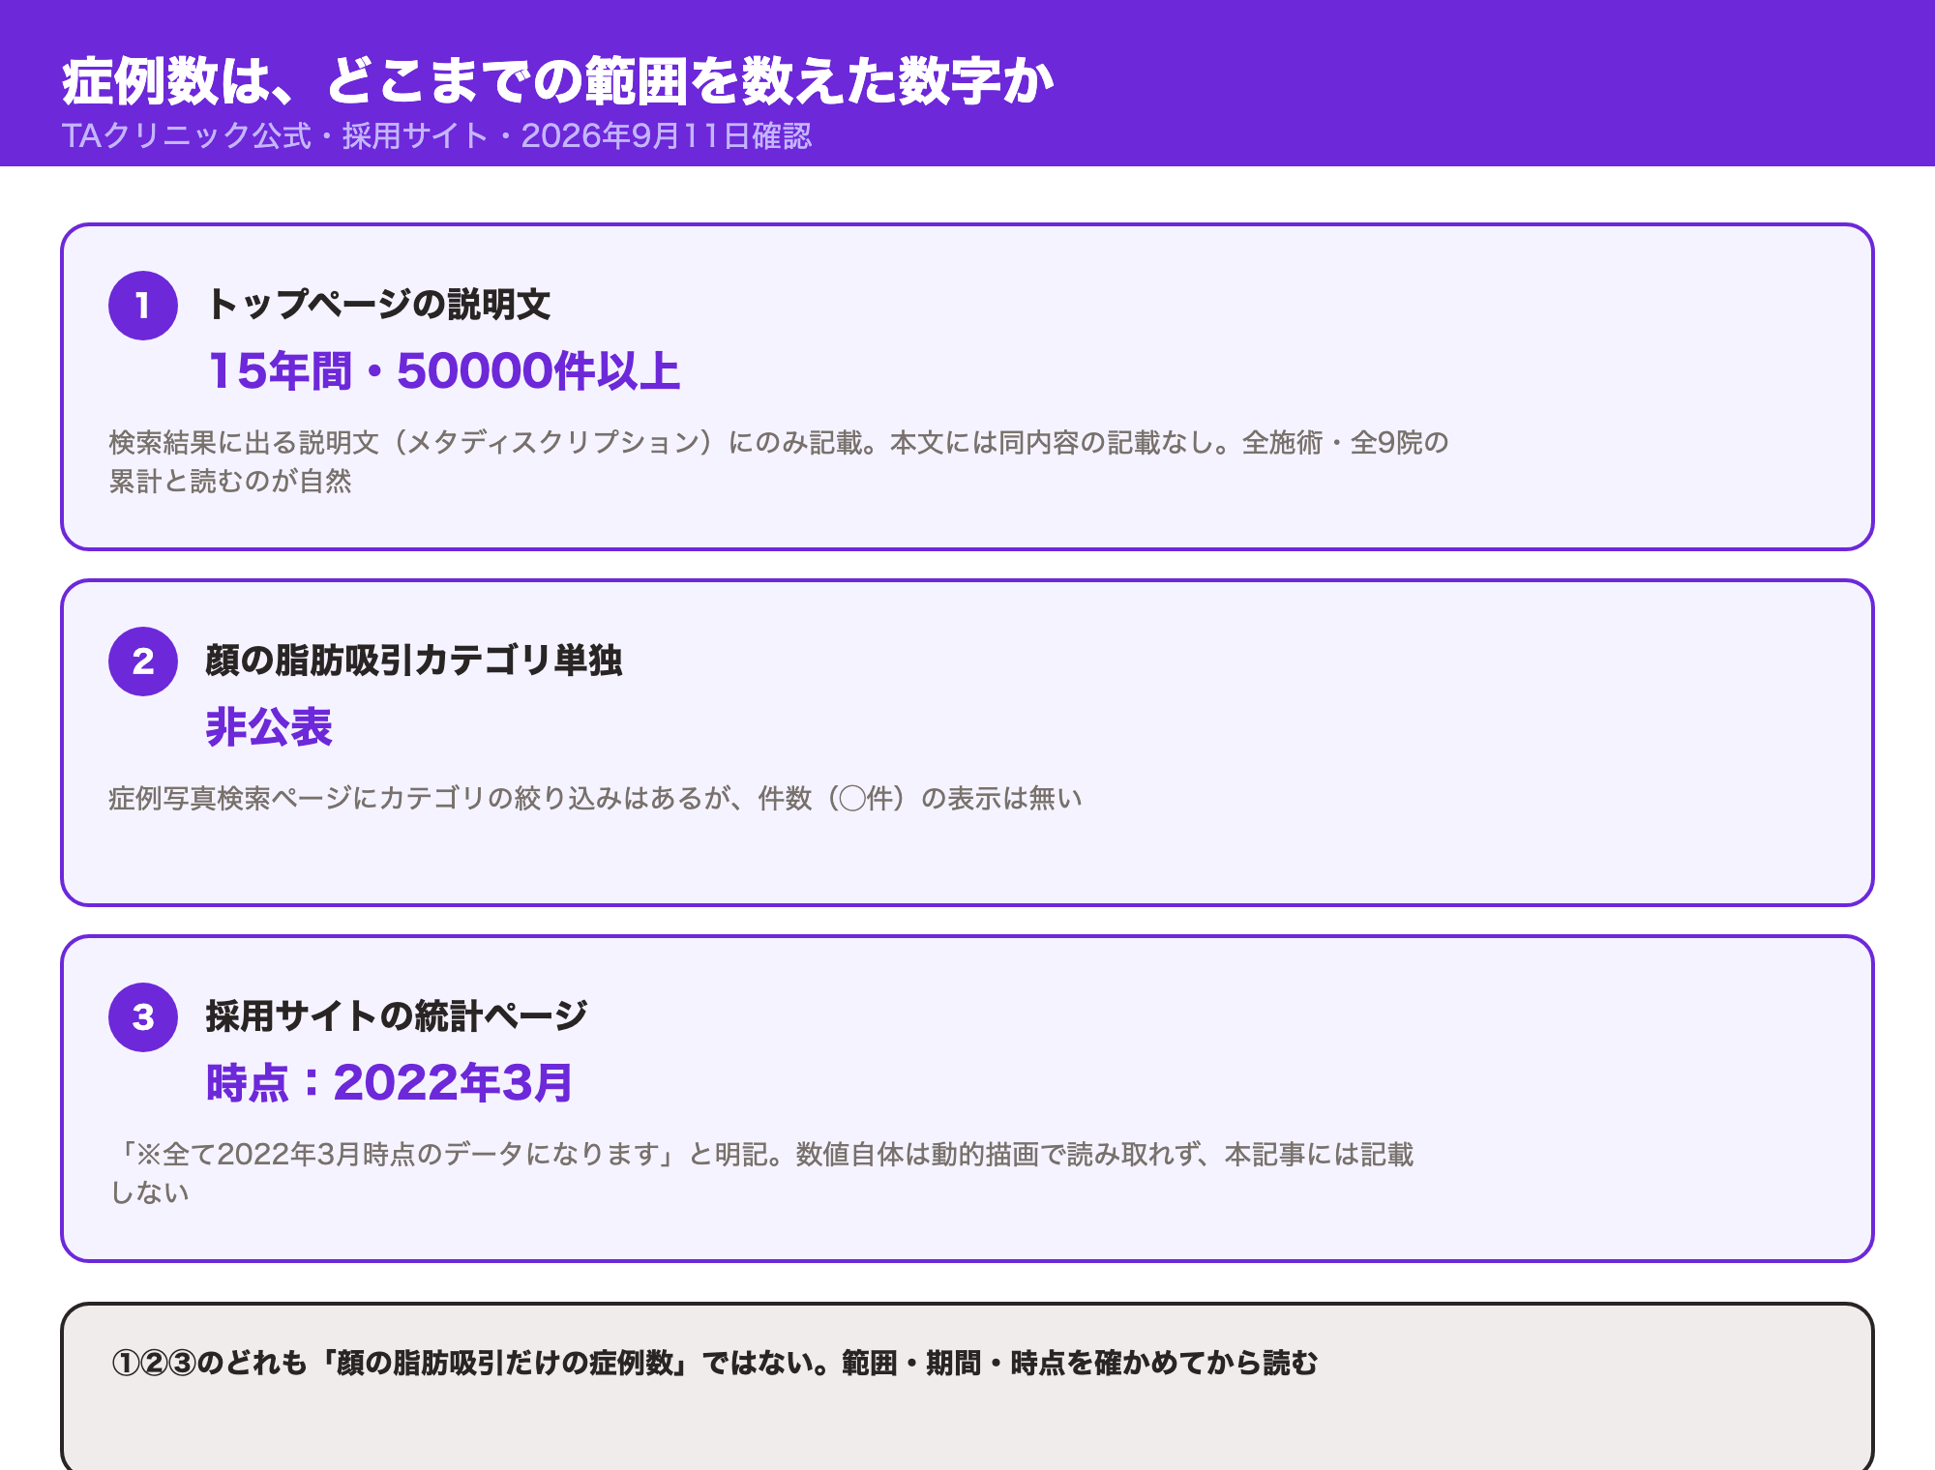This screenshot has width=1935, height=1470.
Task: Click the value 非公表
Action: (x=269, y=727)
